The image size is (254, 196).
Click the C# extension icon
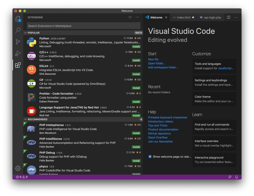coord(31,84)
